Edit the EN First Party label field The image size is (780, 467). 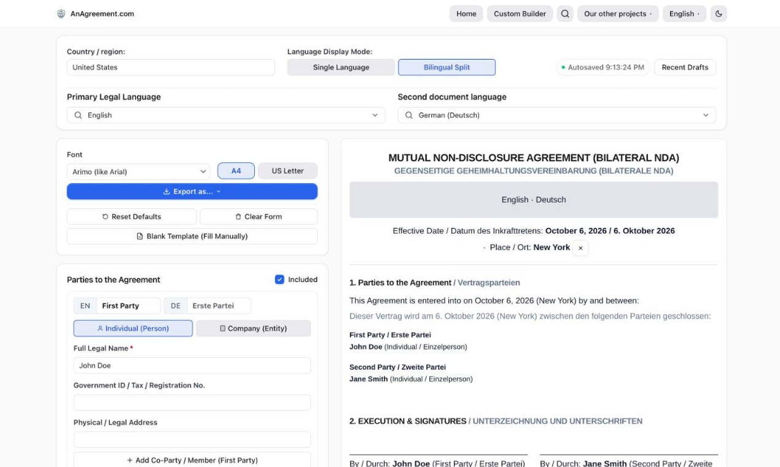128,305
